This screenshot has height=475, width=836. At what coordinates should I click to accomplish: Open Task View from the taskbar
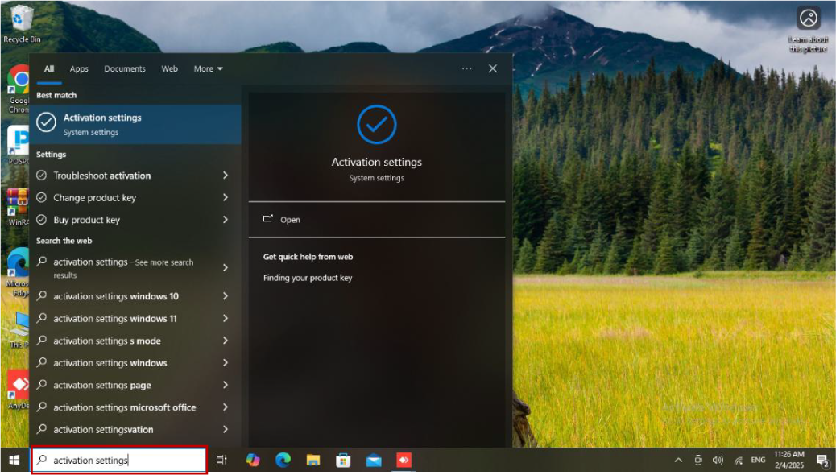(x=221, y=461)
